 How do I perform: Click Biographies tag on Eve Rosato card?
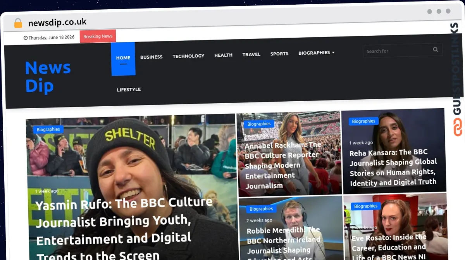tap(366, 206)
